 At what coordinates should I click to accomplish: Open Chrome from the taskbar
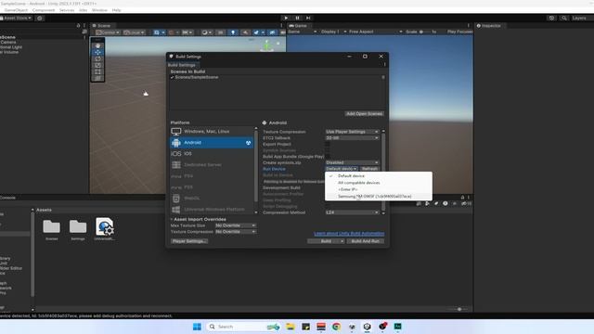(x=336, y=327)
